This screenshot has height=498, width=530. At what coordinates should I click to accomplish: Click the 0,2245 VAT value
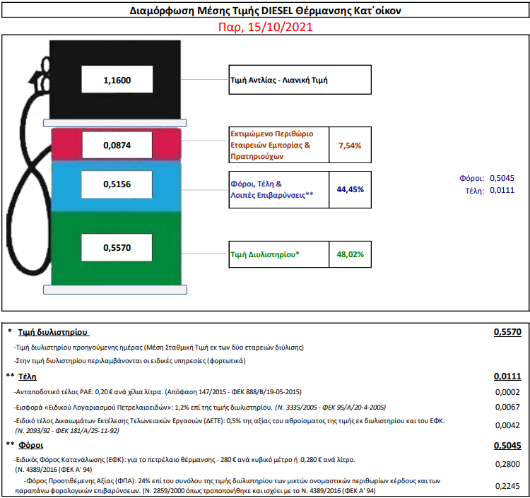click(x=508, y=485)
